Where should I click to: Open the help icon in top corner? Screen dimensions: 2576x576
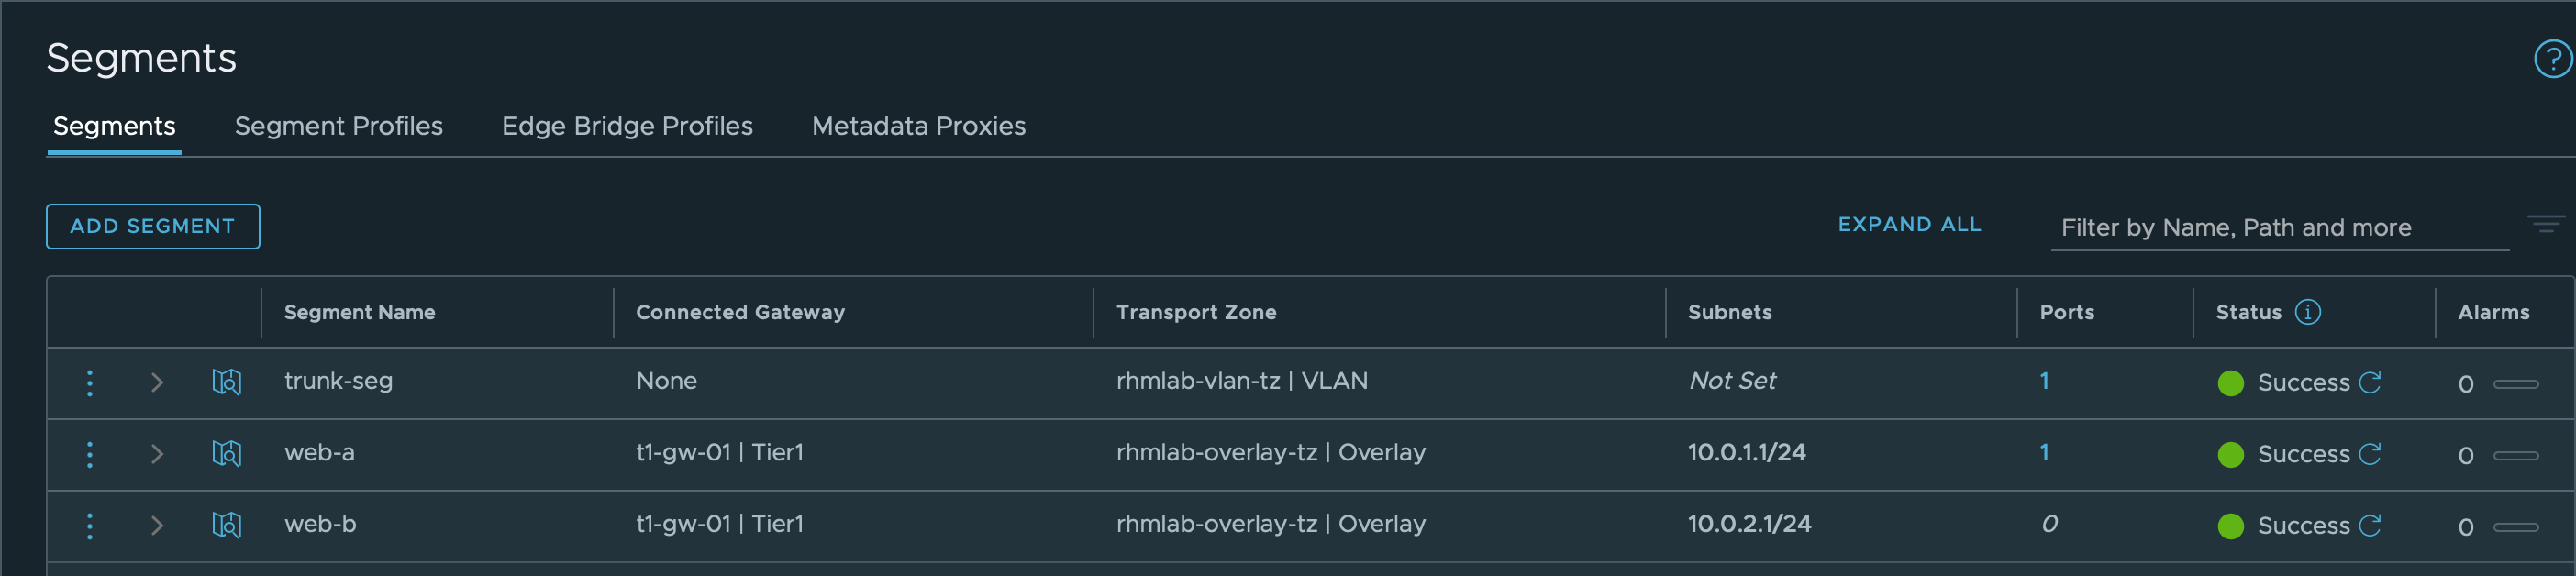2552,59
